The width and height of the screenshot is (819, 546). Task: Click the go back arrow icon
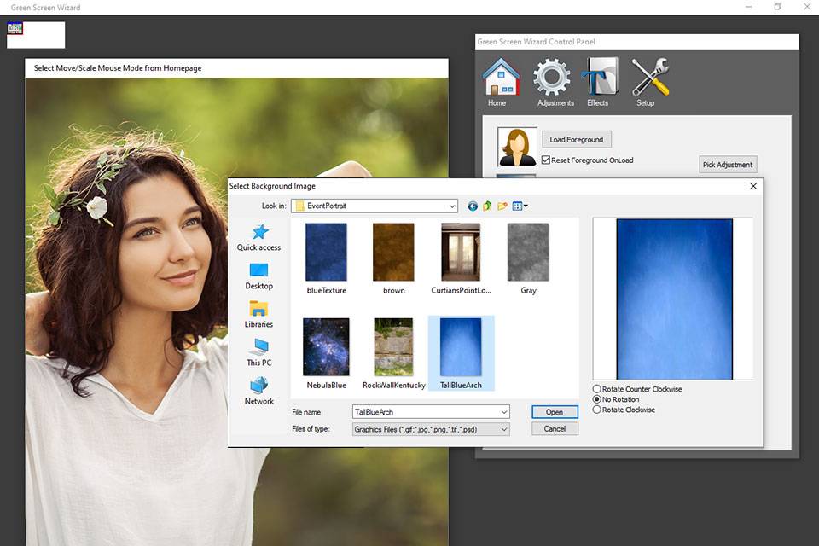473,206
